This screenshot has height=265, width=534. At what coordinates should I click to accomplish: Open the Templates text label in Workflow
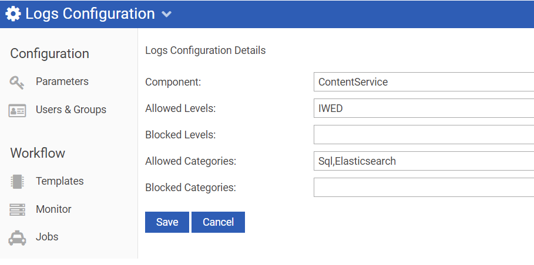click(59, 181)
